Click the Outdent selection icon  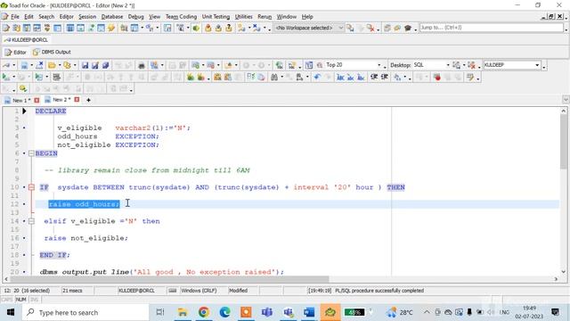coord(384,78)
